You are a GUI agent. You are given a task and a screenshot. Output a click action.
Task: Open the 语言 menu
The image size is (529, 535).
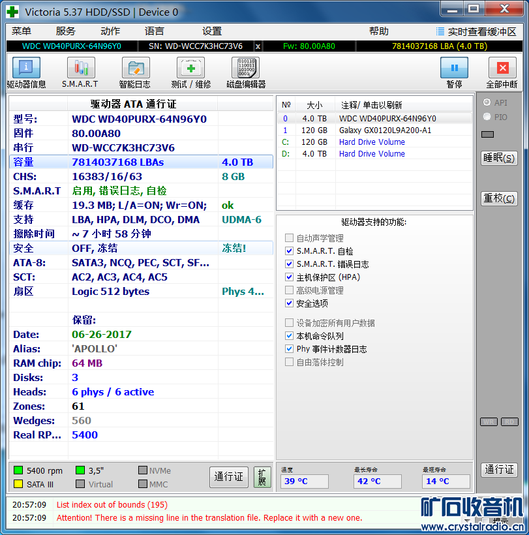tap(154, 31)
